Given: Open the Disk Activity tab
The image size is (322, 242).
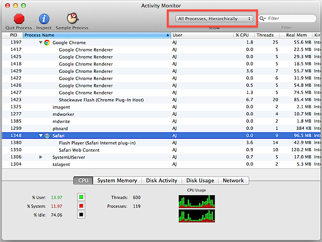Looking at the screenshot, I should coord(162,180).
